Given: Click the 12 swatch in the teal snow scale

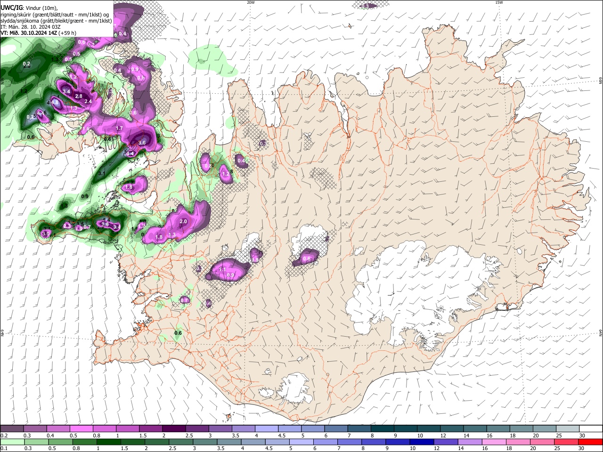Looking at the screenshot, I should (x=452, y=429).
